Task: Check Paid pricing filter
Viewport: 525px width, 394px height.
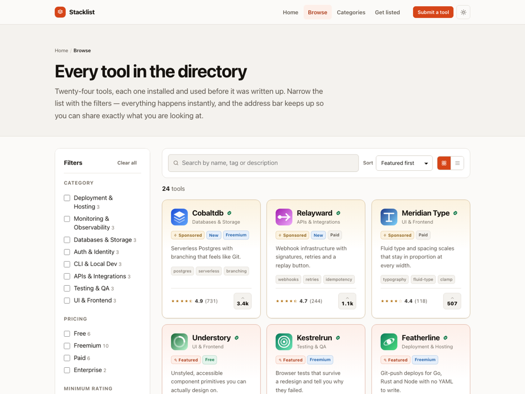Action: (67, 358)
